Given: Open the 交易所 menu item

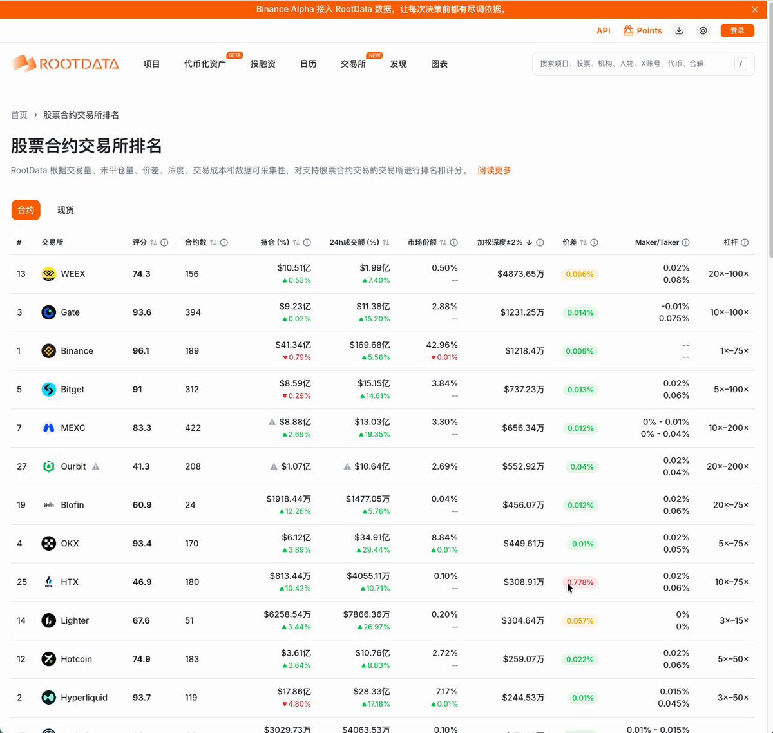Looking at the screenshot, I should click(x=353, y=64).
